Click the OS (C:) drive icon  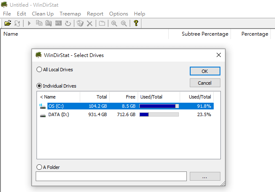tap(42, 106)
